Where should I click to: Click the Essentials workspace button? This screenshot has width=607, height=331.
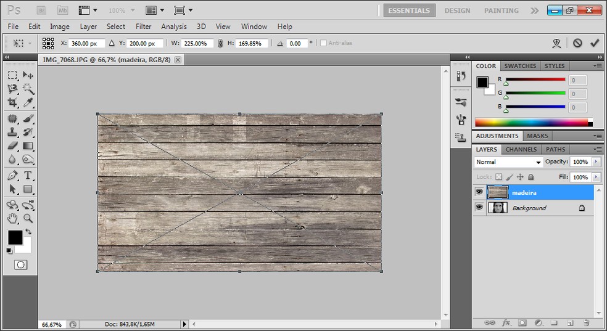click(x=409, y=10)
